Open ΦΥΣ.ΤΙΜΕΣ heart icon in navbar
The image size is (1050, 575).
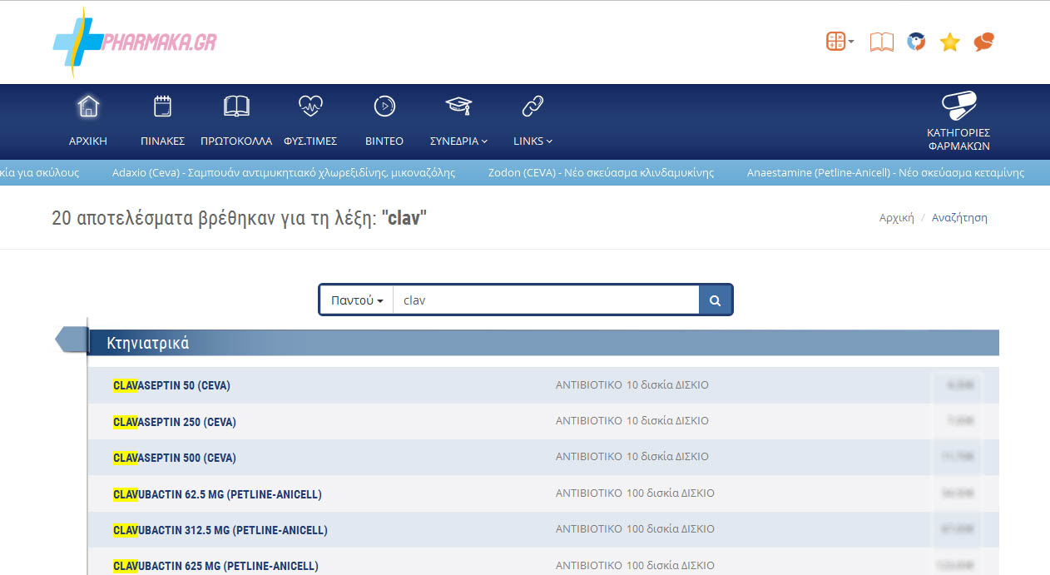coord(310,121)
